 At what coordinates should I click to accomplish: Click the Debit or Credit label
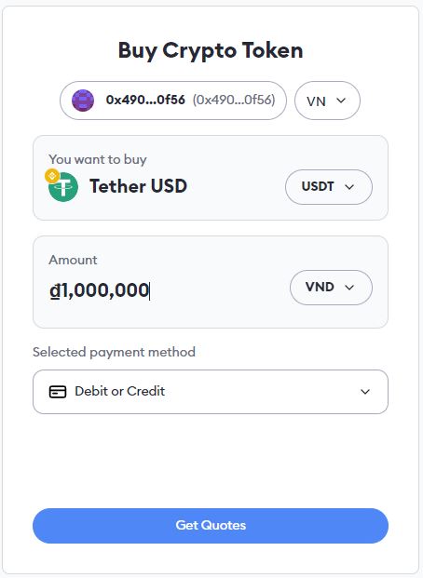pos(120,391)
